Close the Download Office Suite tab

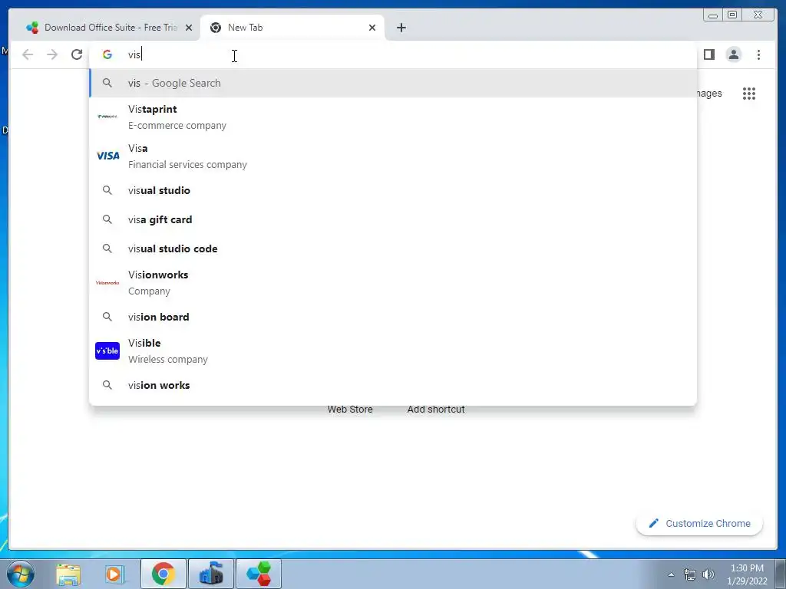(x=189, y=28)
